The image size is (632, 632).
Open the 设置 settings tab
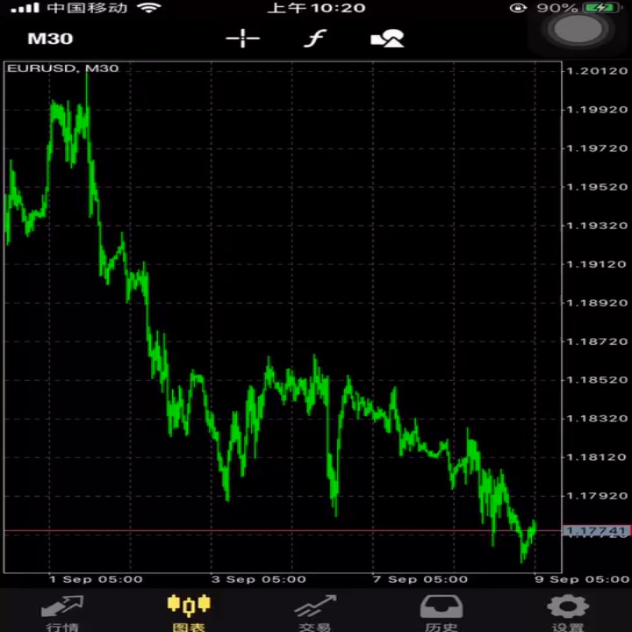pos(568,613)
